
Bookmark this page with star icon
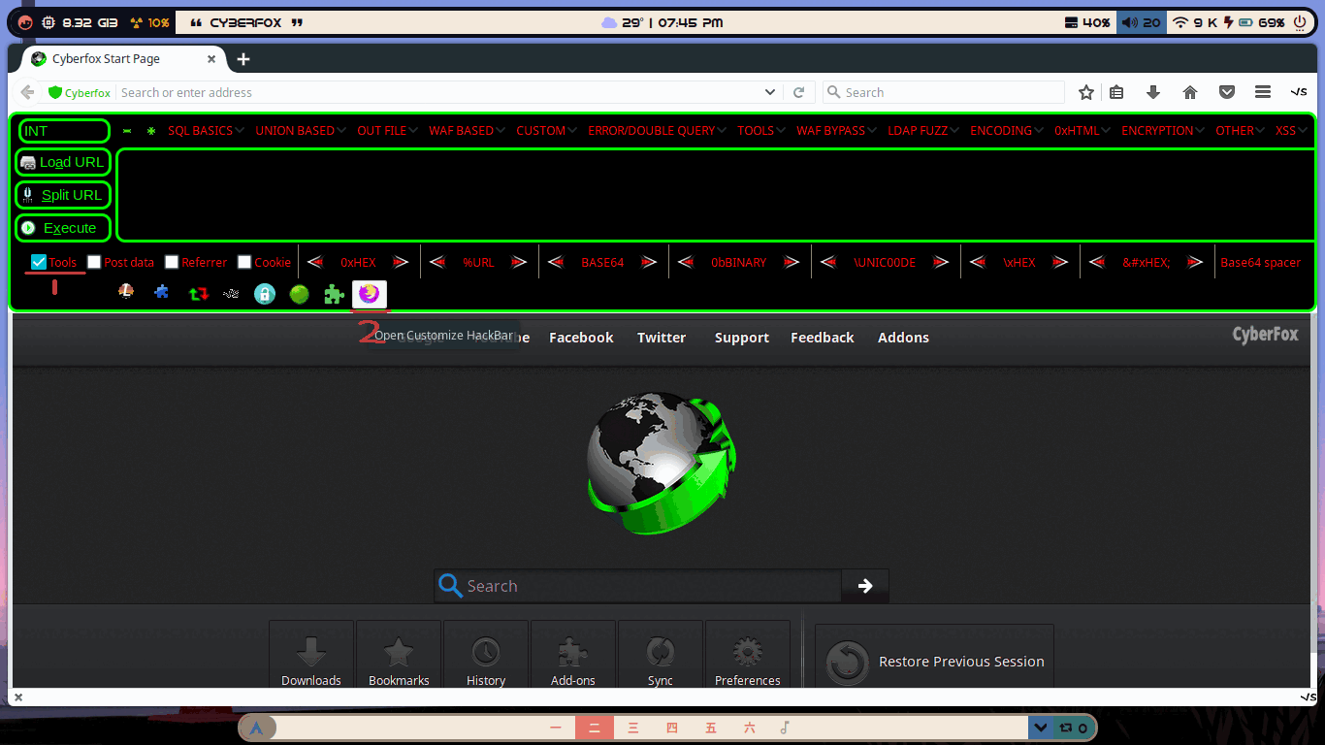tap(1086, 92)
